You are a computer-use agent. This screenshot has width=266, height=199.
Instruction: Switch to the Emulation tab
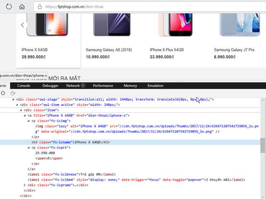[x=155, y=85]
